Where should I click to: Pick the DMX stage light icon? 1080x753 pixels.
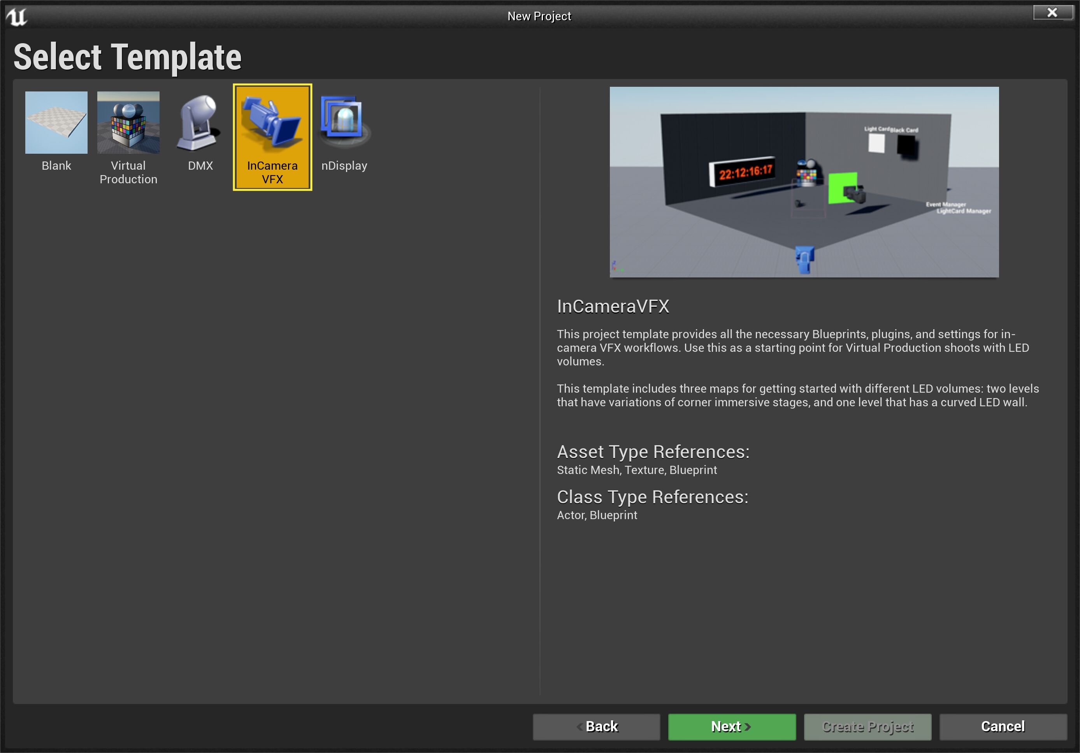tap(200, 122)
